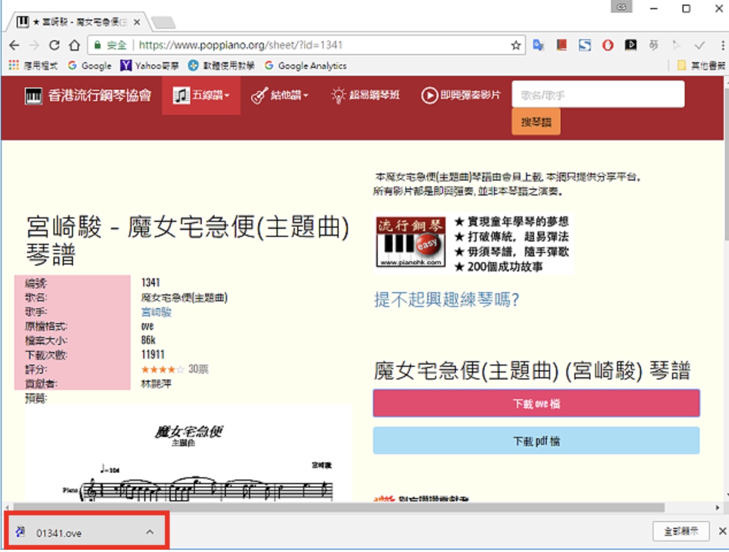The height and width of the screenshot is (552, 729).
Task: Open the 超易鋼琴班 menu item
Action: (x=366, y=95)
